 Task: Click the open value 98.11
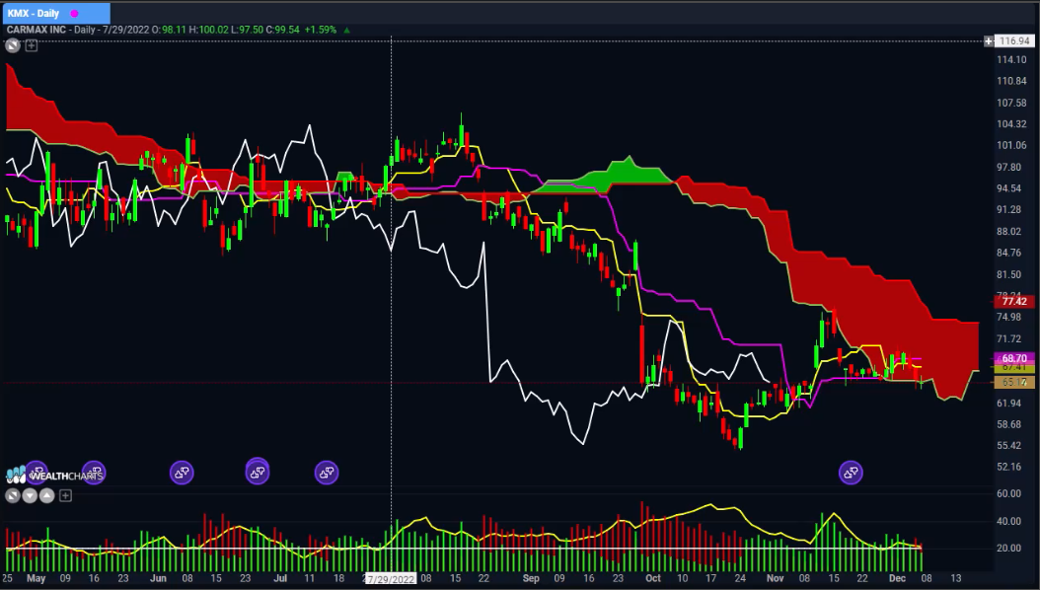pos(175,30)
